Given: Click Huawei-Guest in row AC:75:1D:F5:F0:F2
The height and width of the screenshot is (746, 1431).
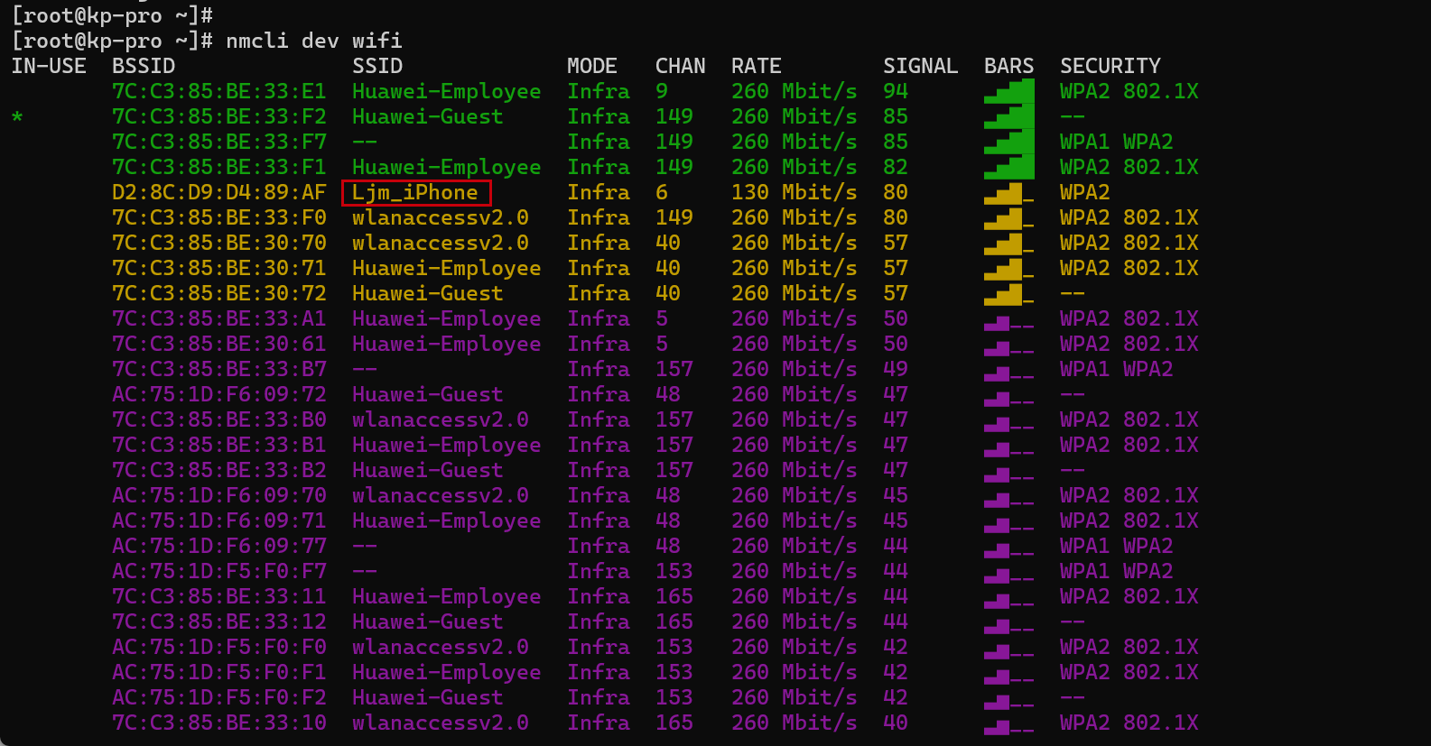Looking at the screenshot, I should click(x=428, y=697).
